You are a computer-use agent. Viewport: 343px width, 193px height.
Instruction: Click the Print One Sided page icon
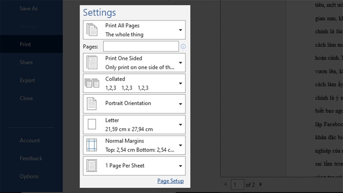92,63
